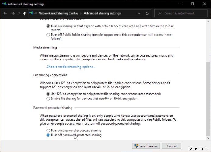Go back using the Back arrow
Screen dimensions: 211x152
point(5,13)
